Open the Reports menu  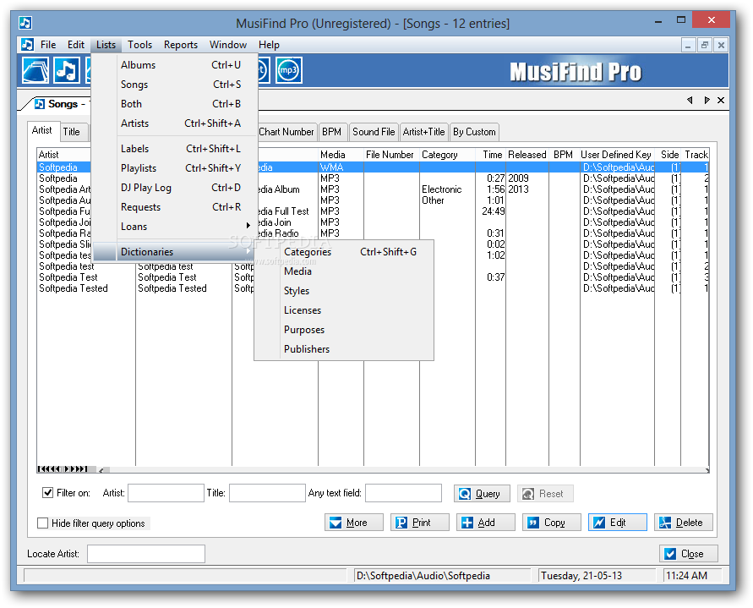click(181, 45)
